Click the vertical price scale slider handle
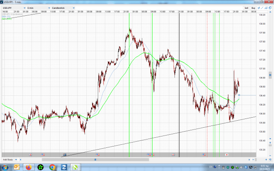 point(270,75)
